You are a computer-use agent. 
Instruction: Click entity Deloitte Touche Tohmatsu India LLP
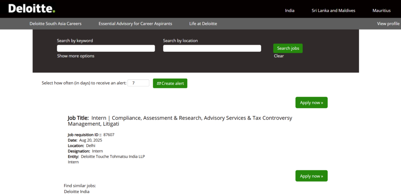pyautogui.click(x=113, y=156)
